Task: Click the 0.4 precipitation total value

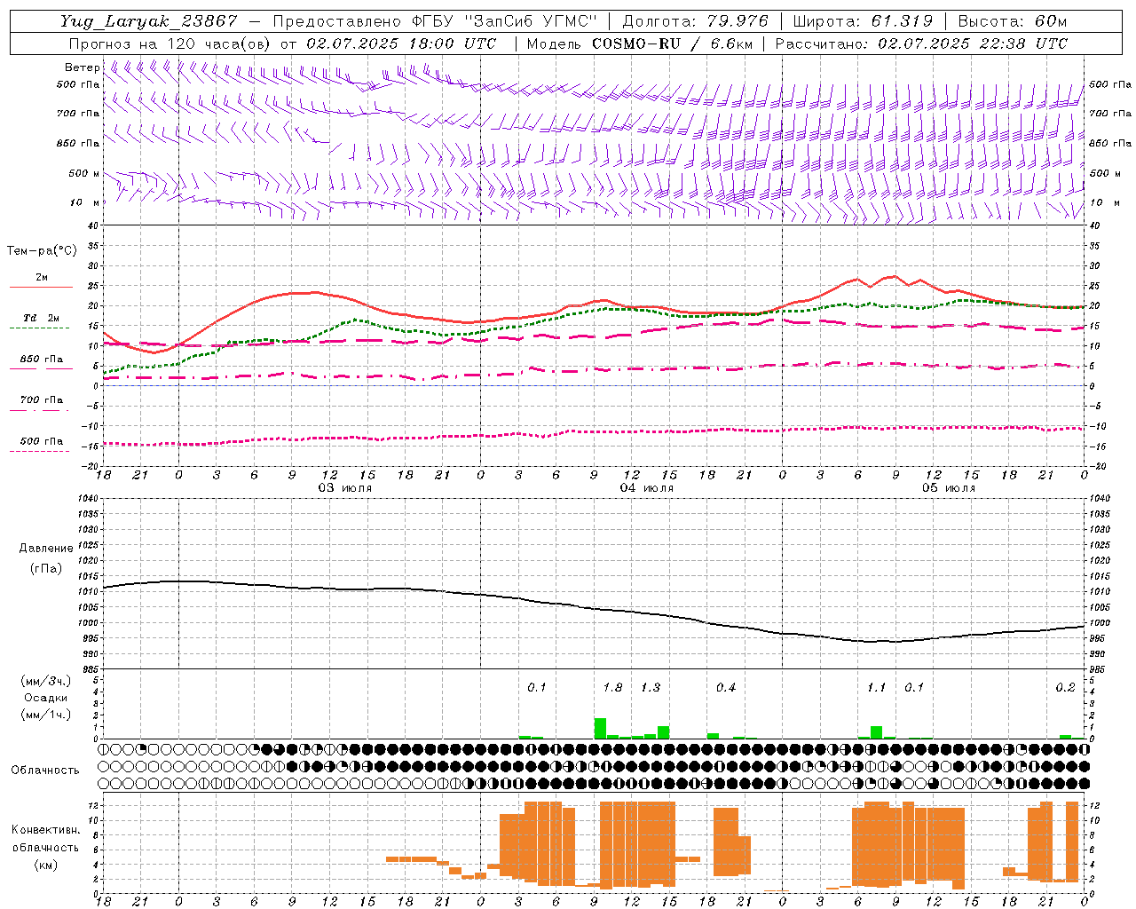Action: tap(726, 688)
